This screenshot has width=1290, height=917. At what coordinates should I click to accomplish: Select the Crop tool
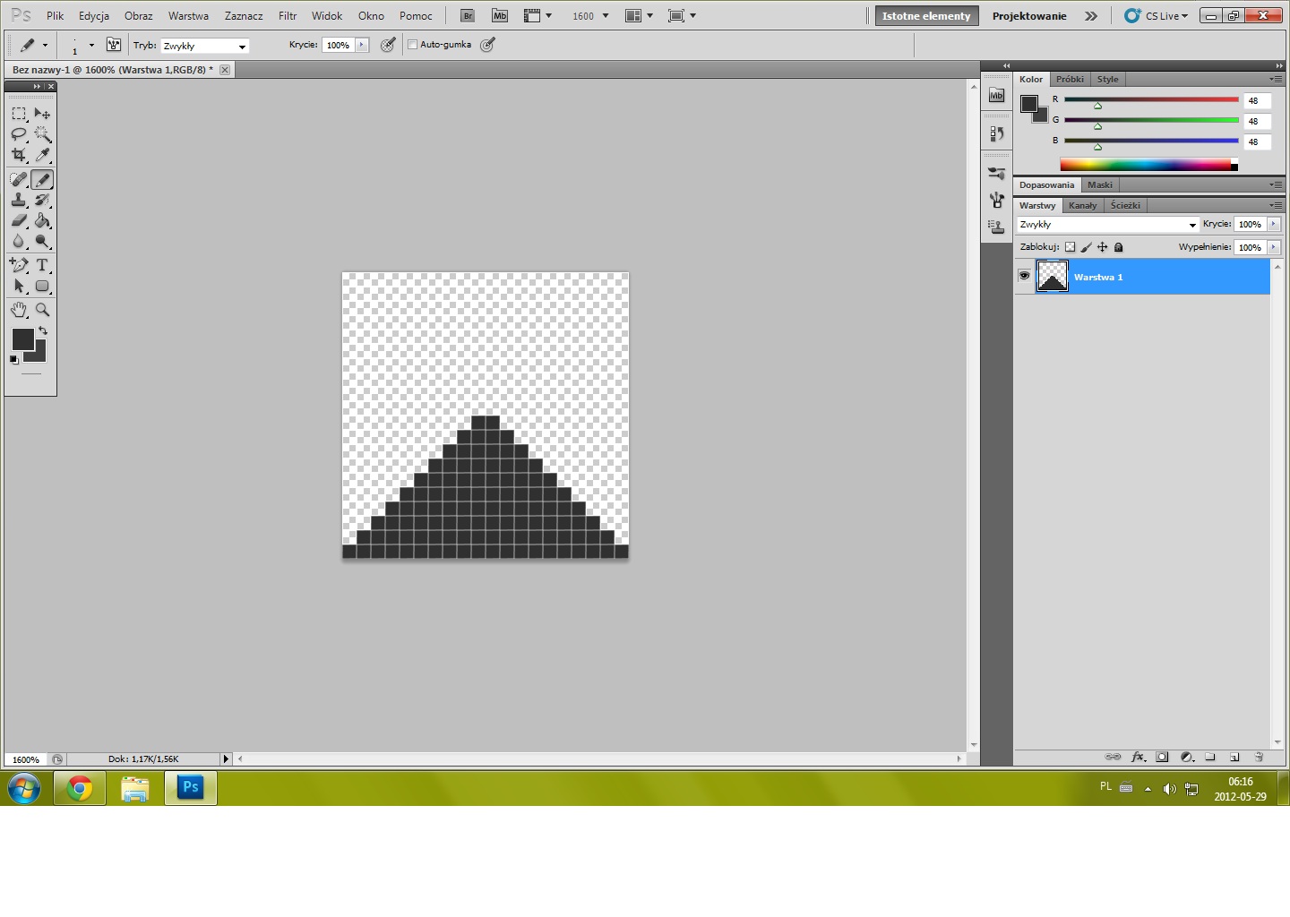19,155
